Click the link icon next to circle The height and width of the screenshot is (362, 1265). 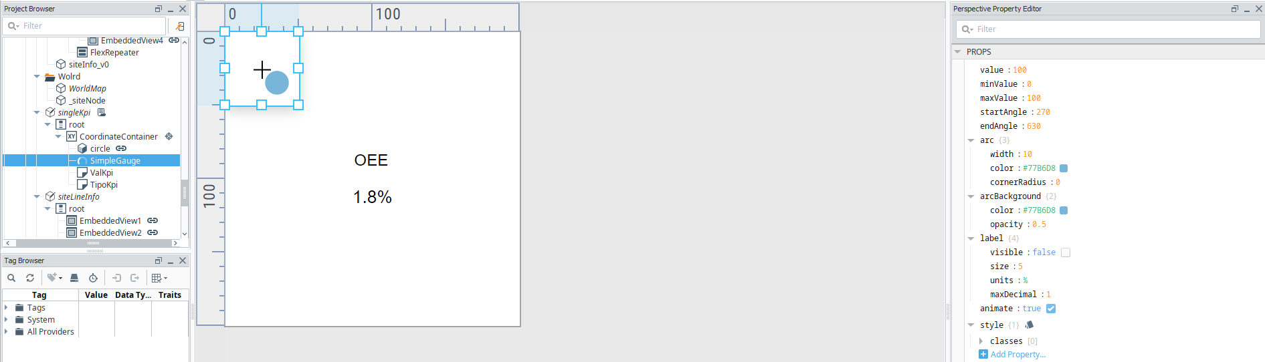click(x=121, y=148)
